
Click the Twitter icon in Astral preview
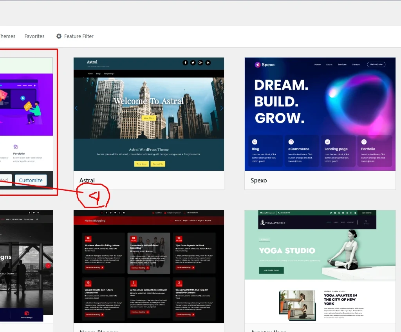click(x=193, y=63)
